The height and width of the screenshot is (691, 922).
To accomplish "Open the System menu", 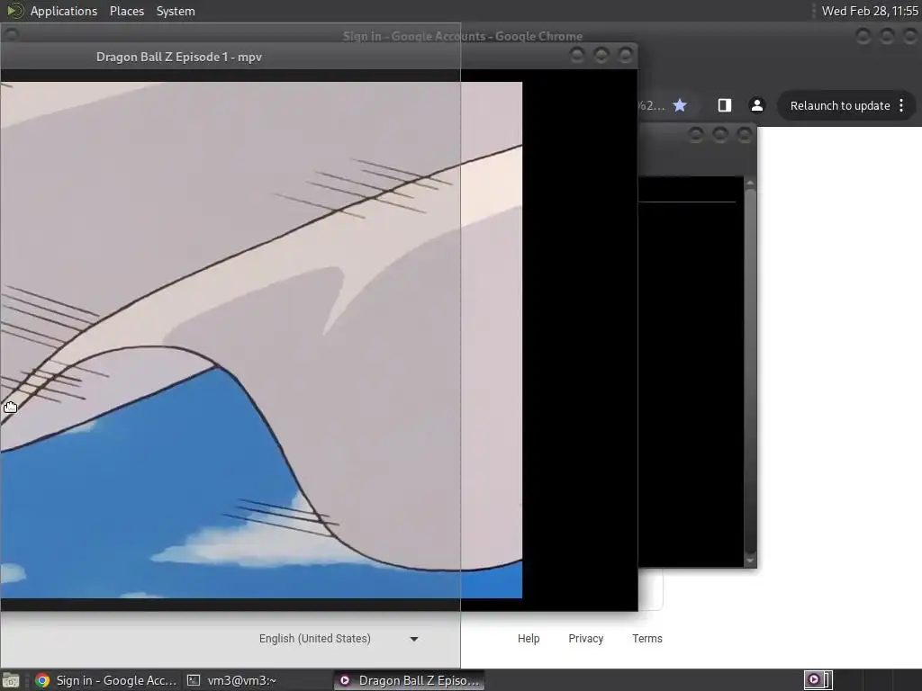I will 176,11.
